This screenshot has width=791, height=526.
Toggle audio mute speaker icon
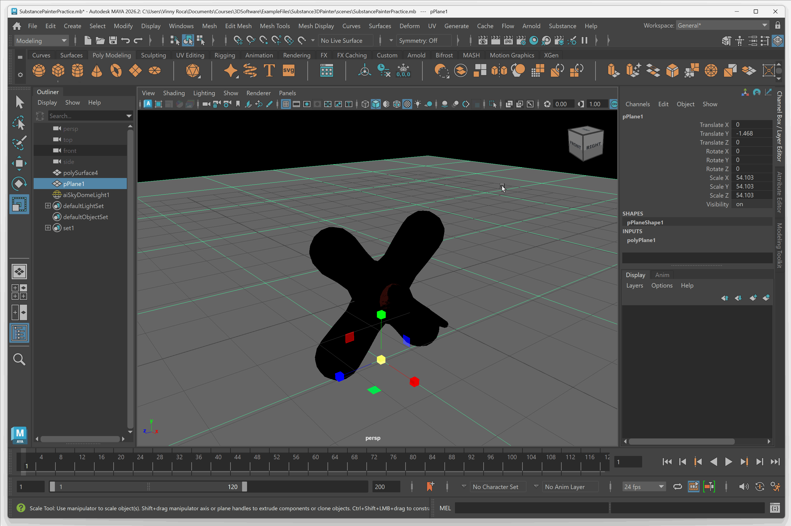pyautogui.click(x=743, y=487)
